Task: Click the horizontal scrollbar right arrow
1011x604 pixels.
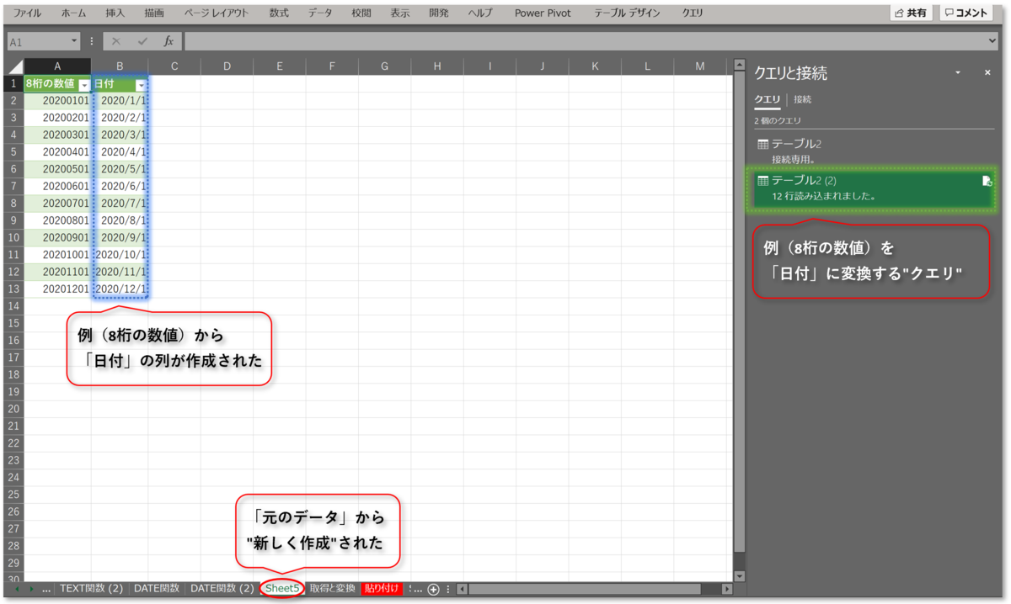Action: click(727, 589)
